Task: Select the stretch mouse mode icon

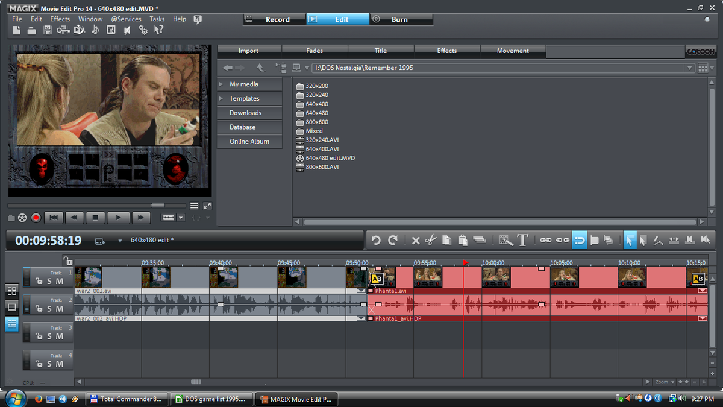Action: (x=674, y=240)
